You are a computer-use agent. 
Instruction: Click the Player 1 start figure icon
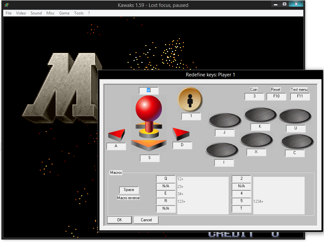[x=190, y=99]
